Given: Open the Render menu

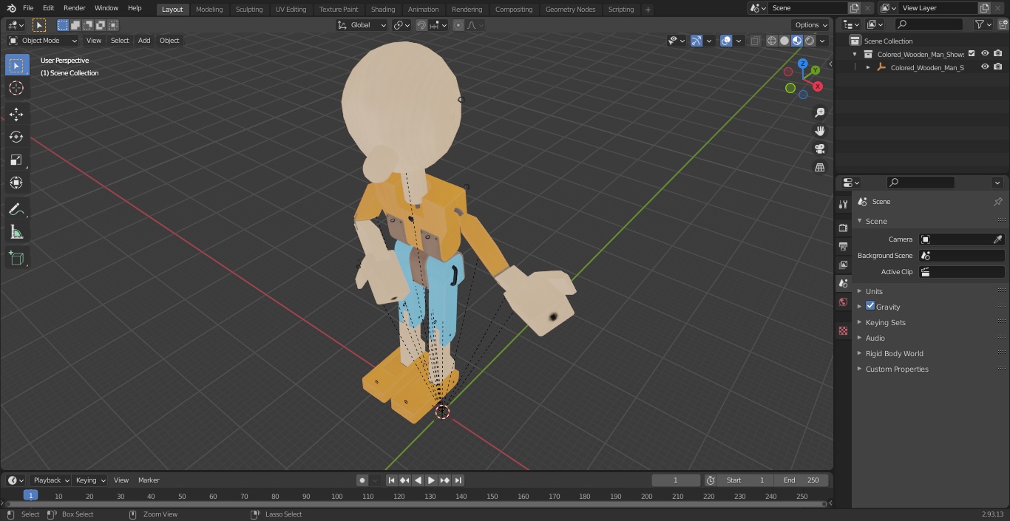Looking at the screenshot, I should click(x=74, y=8).
